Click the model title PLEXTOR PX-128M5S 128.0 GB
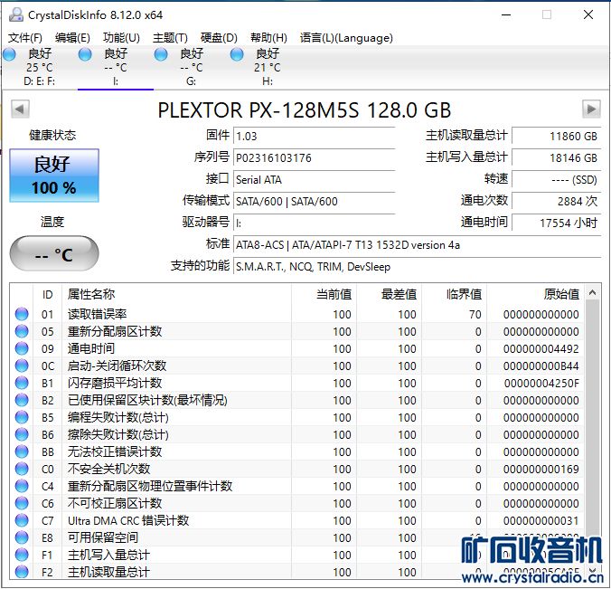The height and width of the screenshot is (589, 611). pyautogui.click(x=305, y=110)
